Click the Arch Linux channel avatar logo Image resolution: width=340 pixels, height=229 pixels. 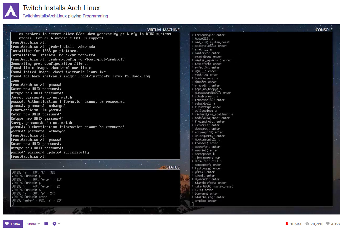(x=11, y=11)
